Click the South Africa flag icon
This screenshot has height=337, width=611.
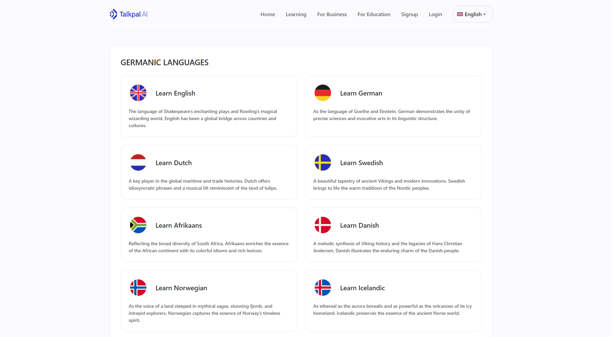[x=138, y=225]
